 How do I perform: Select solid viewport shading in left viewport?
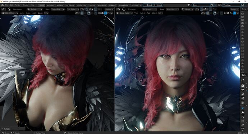[102, 13]
